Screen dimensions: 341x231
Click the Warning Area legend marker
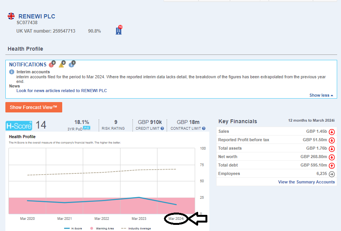91,228
